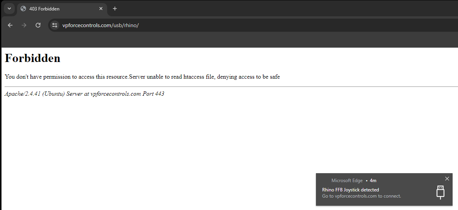Dismiss the Microsoft Edge notification
Viewport: 458px width, 210px height.
tap(447, 179)
